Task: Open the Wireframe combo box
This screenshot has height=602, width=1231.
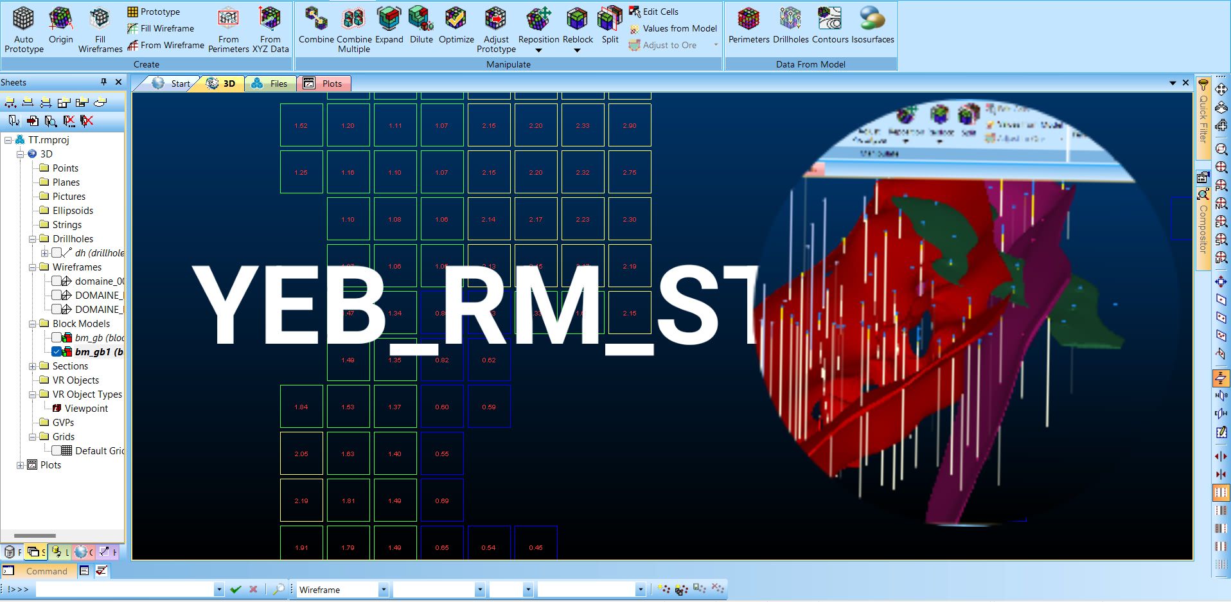Action: click(342, 589)
